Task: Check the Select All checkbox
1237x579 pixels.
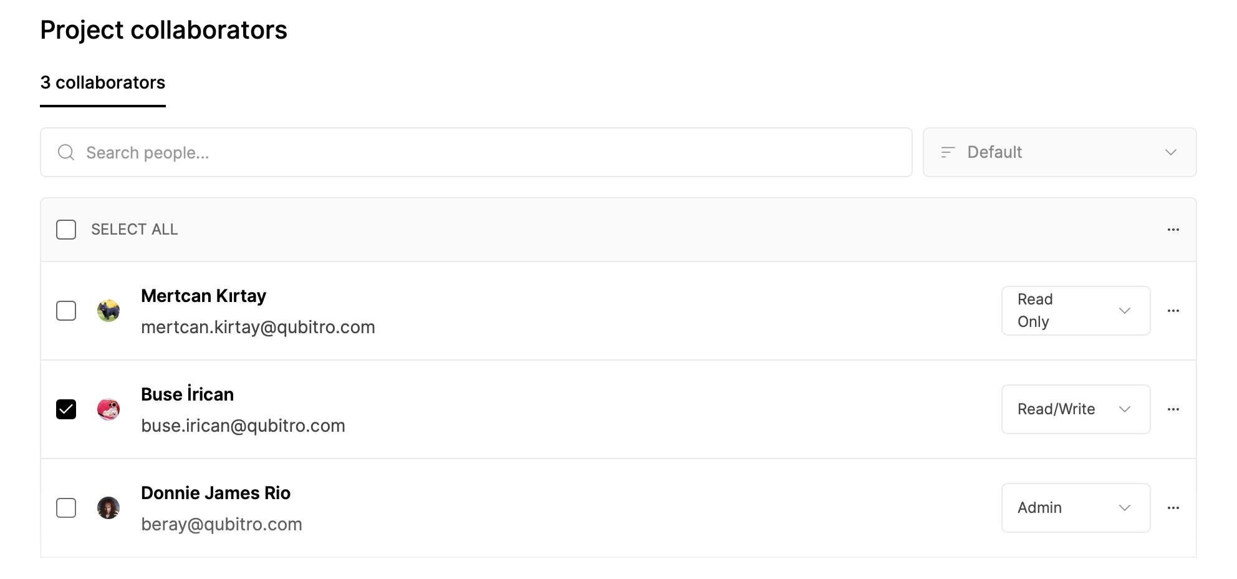Action: [x=66, y=230]
